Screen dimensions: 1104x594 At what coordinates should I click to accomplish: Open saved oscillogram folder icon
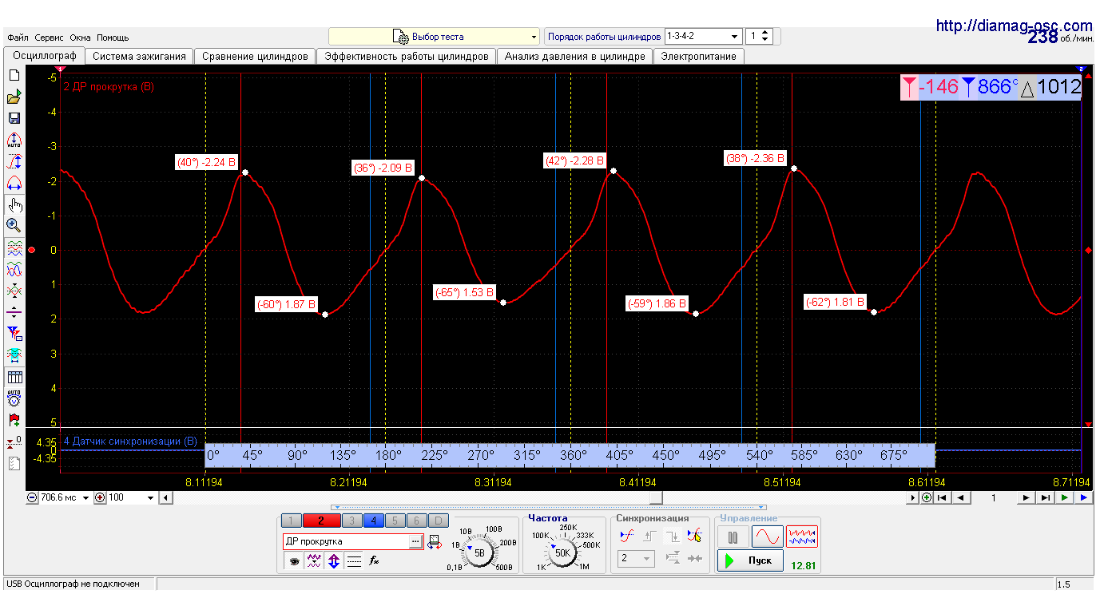click(x=14, y=97)
